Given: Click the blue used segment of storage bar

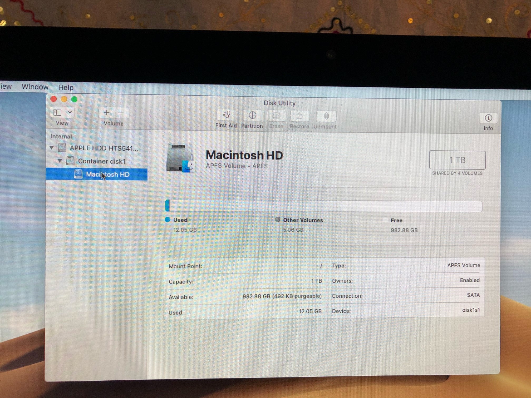Looking at the screenshot, I should click(168, 206).
